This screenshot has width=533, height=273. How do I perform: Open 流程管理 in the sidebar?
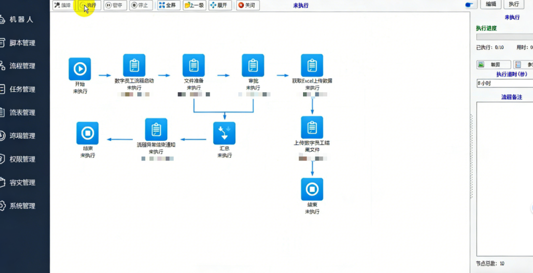(x=23, y=66)
